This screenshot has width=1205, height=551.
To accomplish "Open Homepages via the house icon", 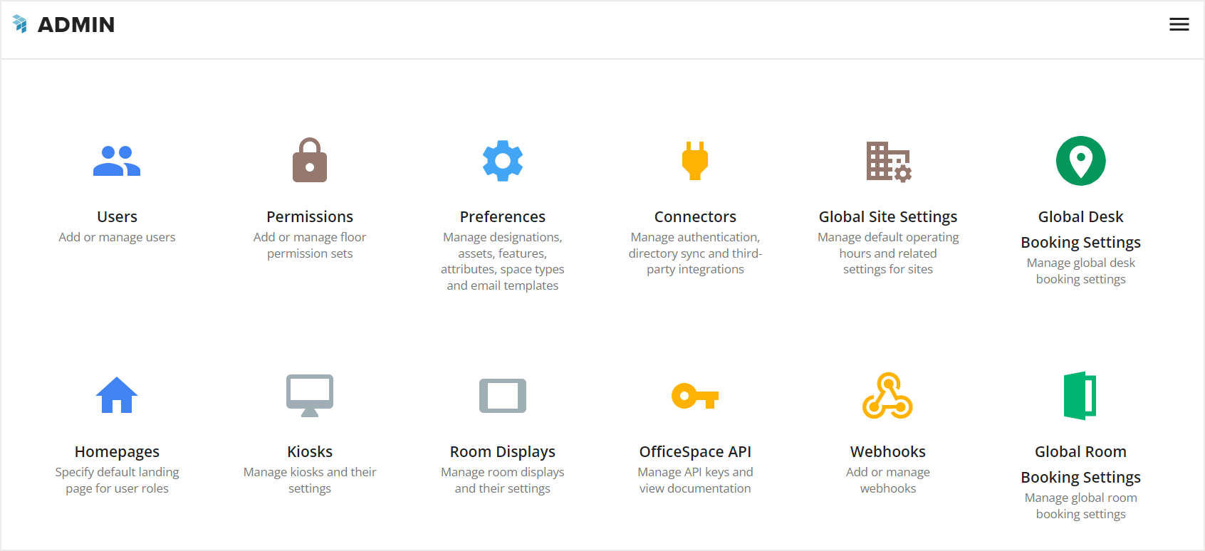I will (x=117, y=395).
